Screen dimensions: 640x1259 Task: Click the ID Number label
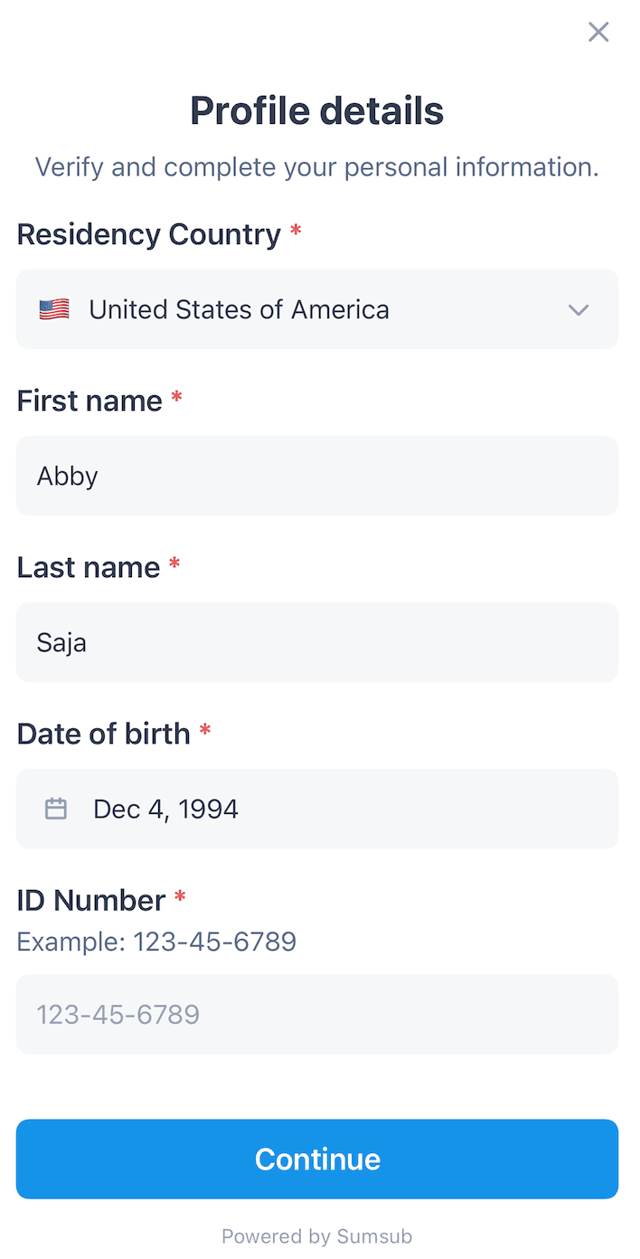pos(91,900)
